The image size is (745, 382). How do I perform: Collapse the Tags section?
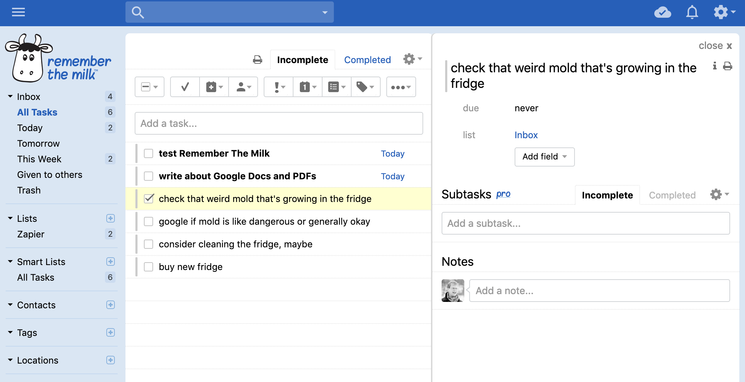10,332
